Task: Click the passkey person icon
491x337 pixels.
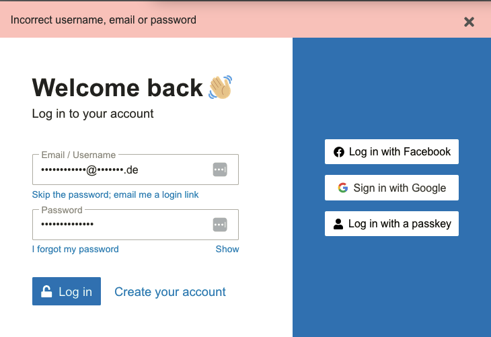Action: pyautogui.click(x=338, y=224)
